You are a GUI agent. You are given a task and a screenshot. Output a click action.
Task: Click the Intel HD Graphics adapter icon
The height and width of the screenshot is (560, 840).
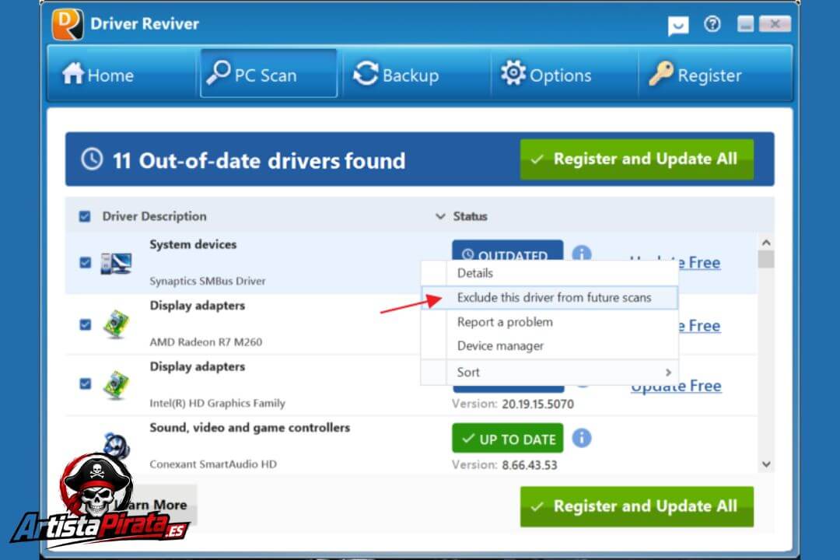(x=116, y=385)
